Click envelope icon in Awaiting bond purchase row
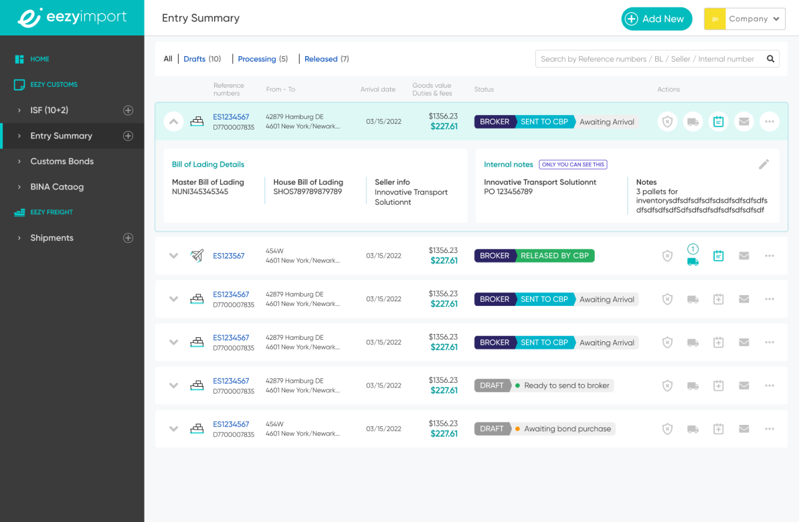 tap(743, 429)
